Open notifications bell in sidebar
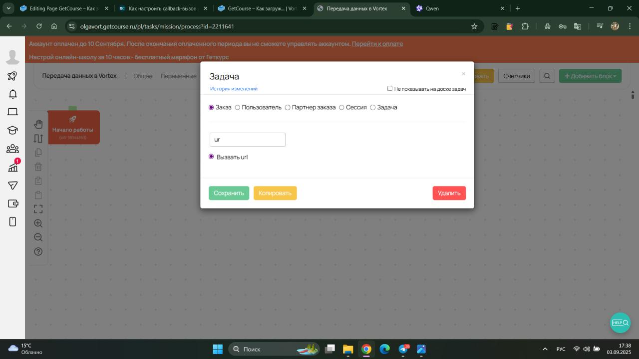The image size is (639, 359). point(12,94)
